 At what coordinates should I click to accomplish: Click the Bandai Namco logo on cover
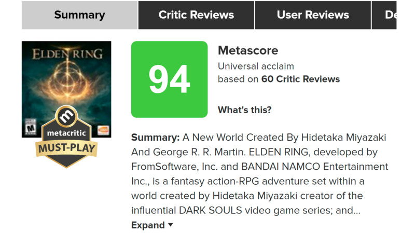(103, 130)
